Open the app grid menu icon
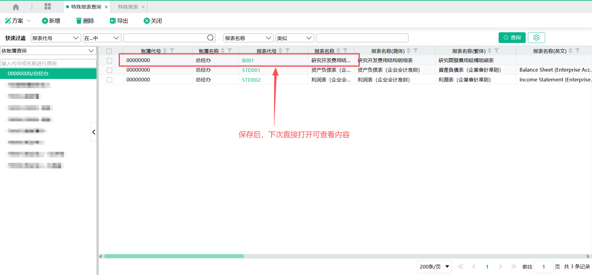This screenshot has width=592, height=275. pos(47,7)
